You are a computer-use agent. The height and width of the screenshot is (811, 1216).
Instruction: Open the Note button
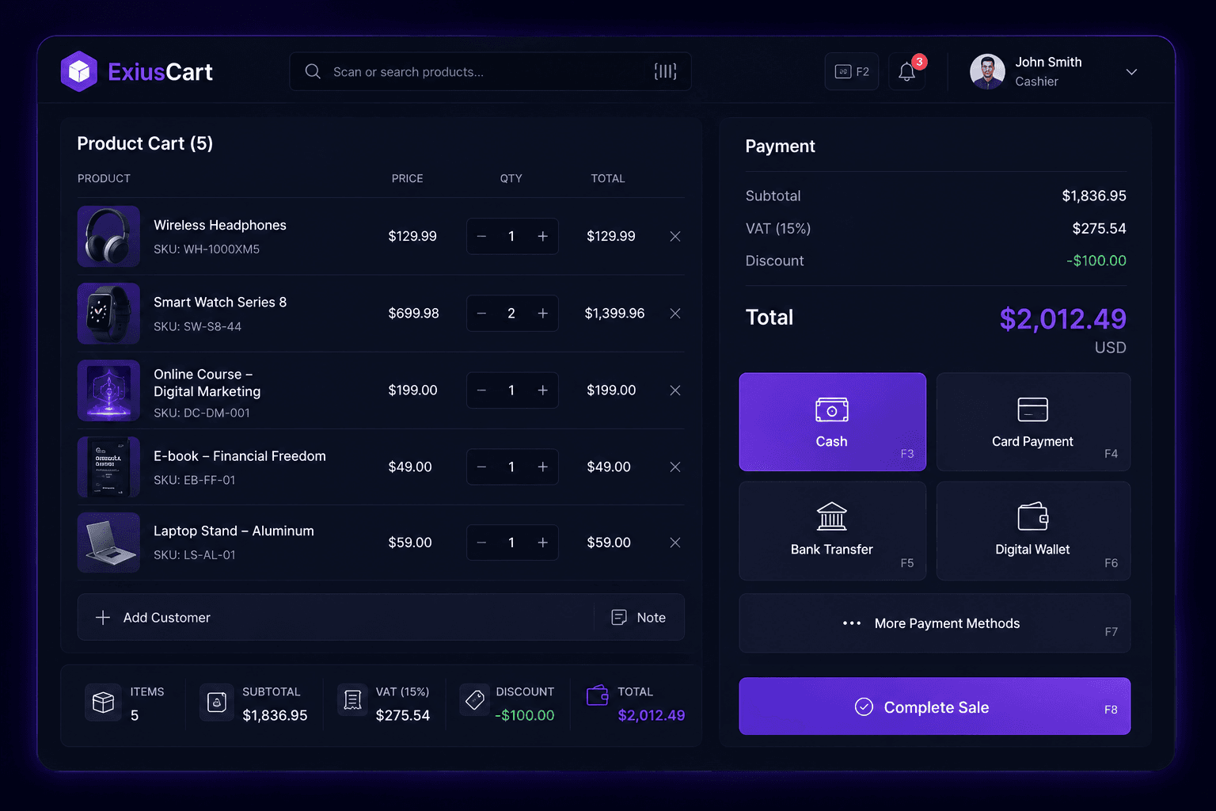pyautogui.click(x=639, y=618)
